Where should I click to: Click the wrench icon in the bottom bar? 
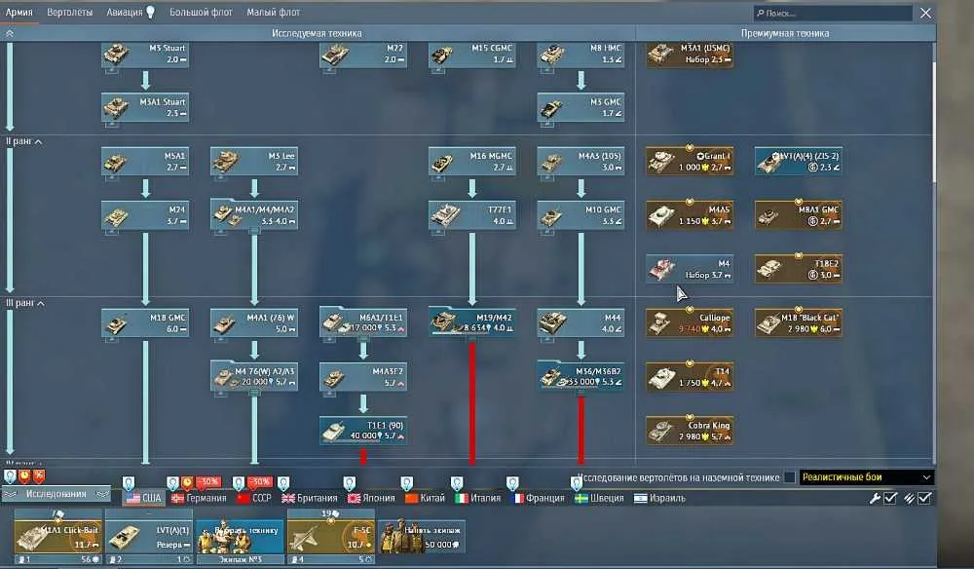click(875, 498)
